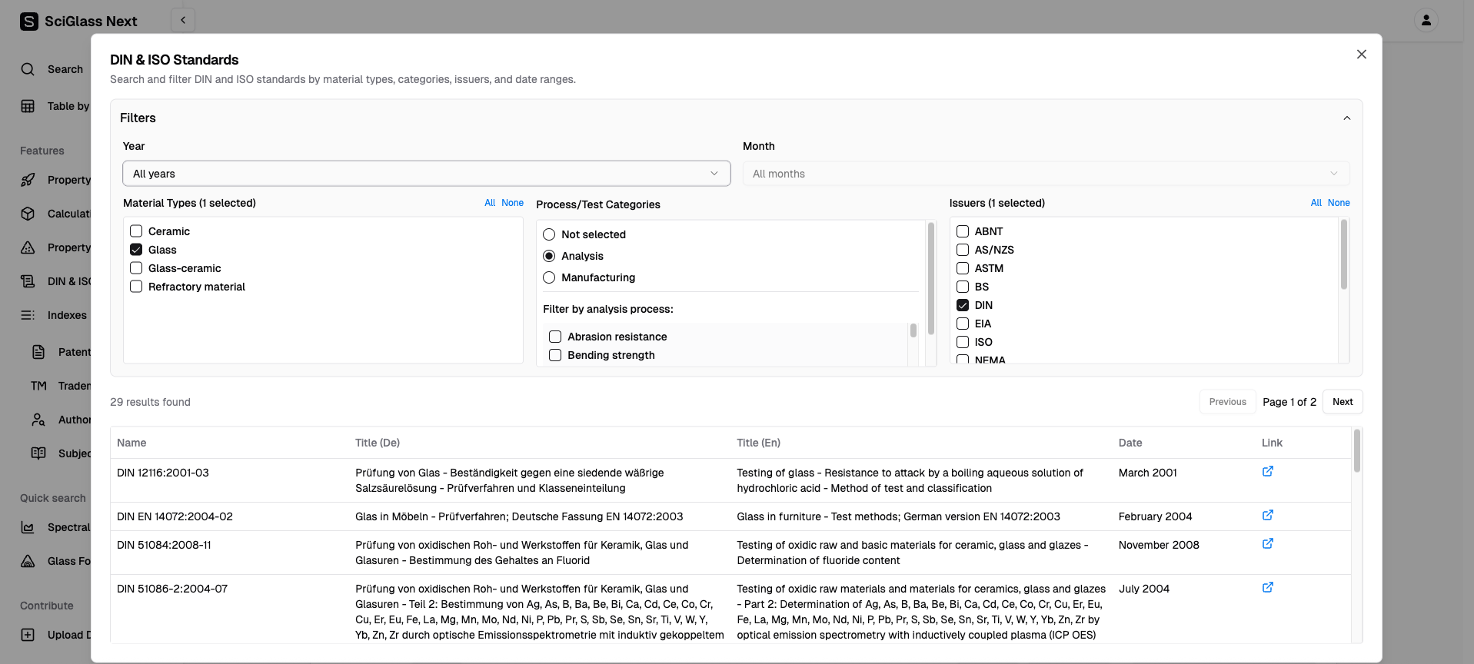Open external link for DIN 51084:2008-11

(1267, 544)
